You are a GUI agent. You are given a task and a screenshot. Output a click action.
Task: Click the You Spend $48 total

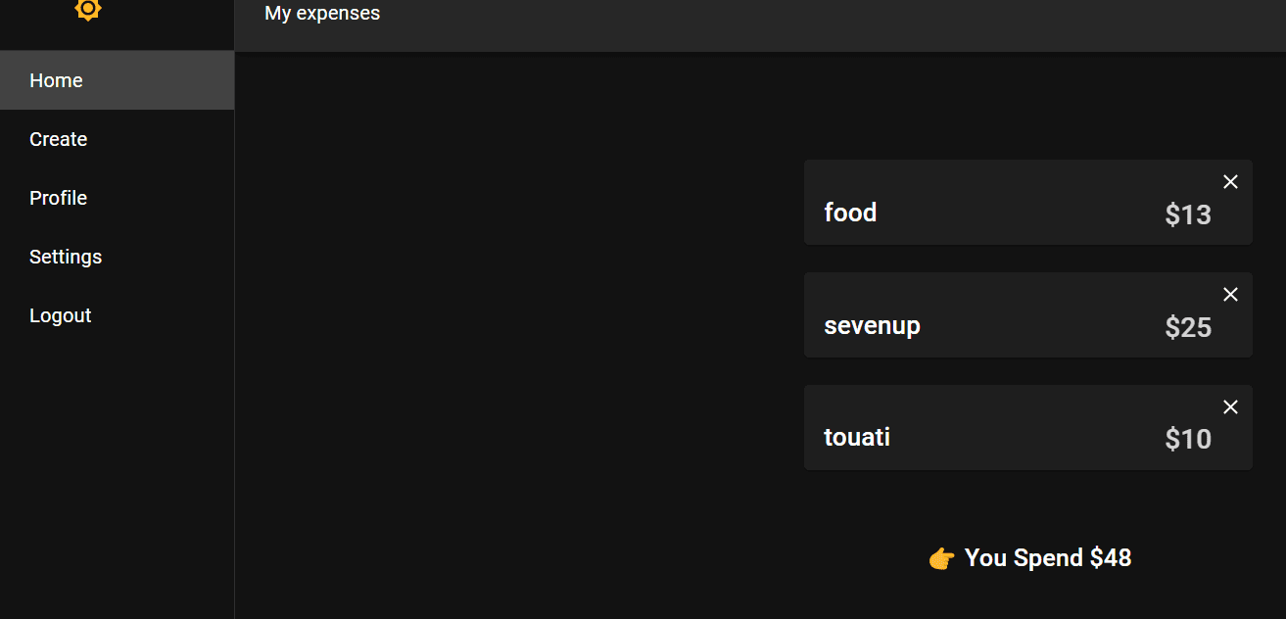point(1047,557)
